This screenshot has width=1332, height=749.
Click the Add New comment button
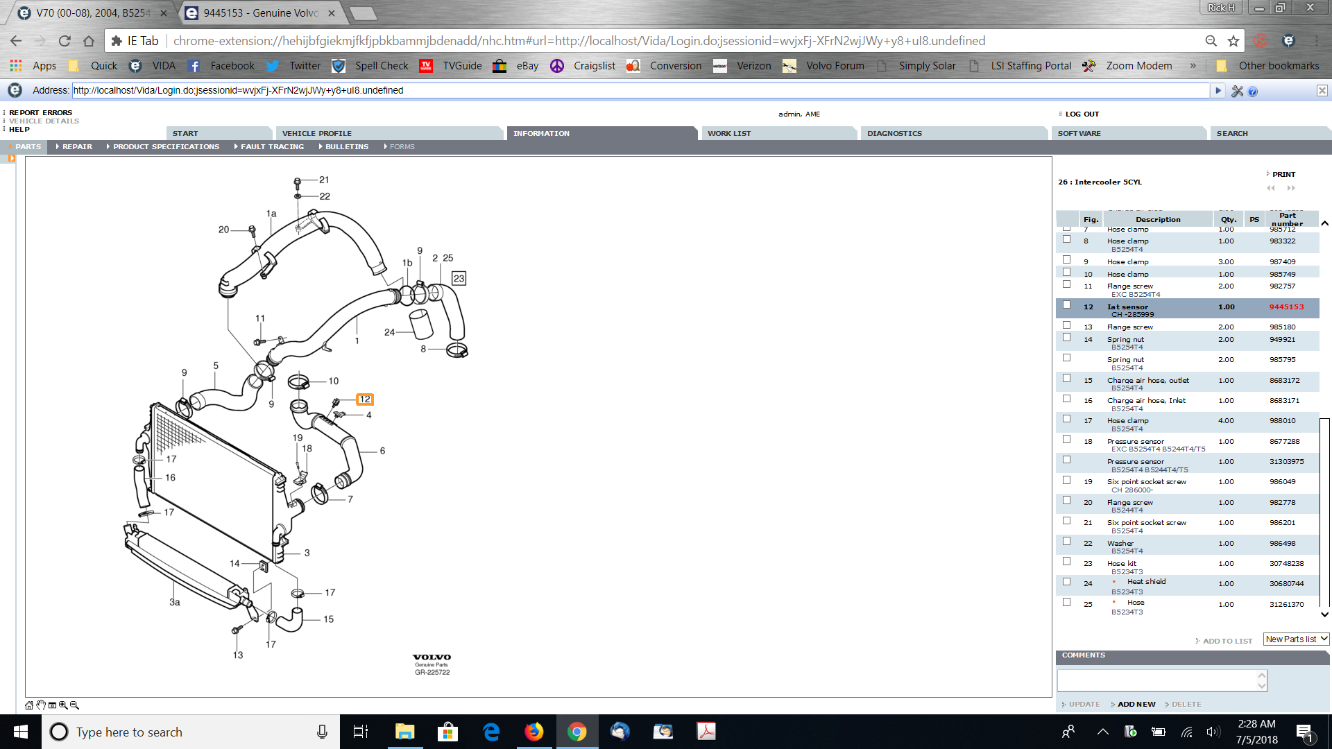(x=1136, y=704)
